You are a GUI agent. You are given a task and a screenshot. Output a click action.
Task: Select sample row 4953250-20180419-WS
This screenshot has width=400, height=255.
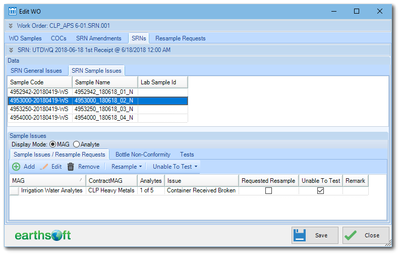98,109
